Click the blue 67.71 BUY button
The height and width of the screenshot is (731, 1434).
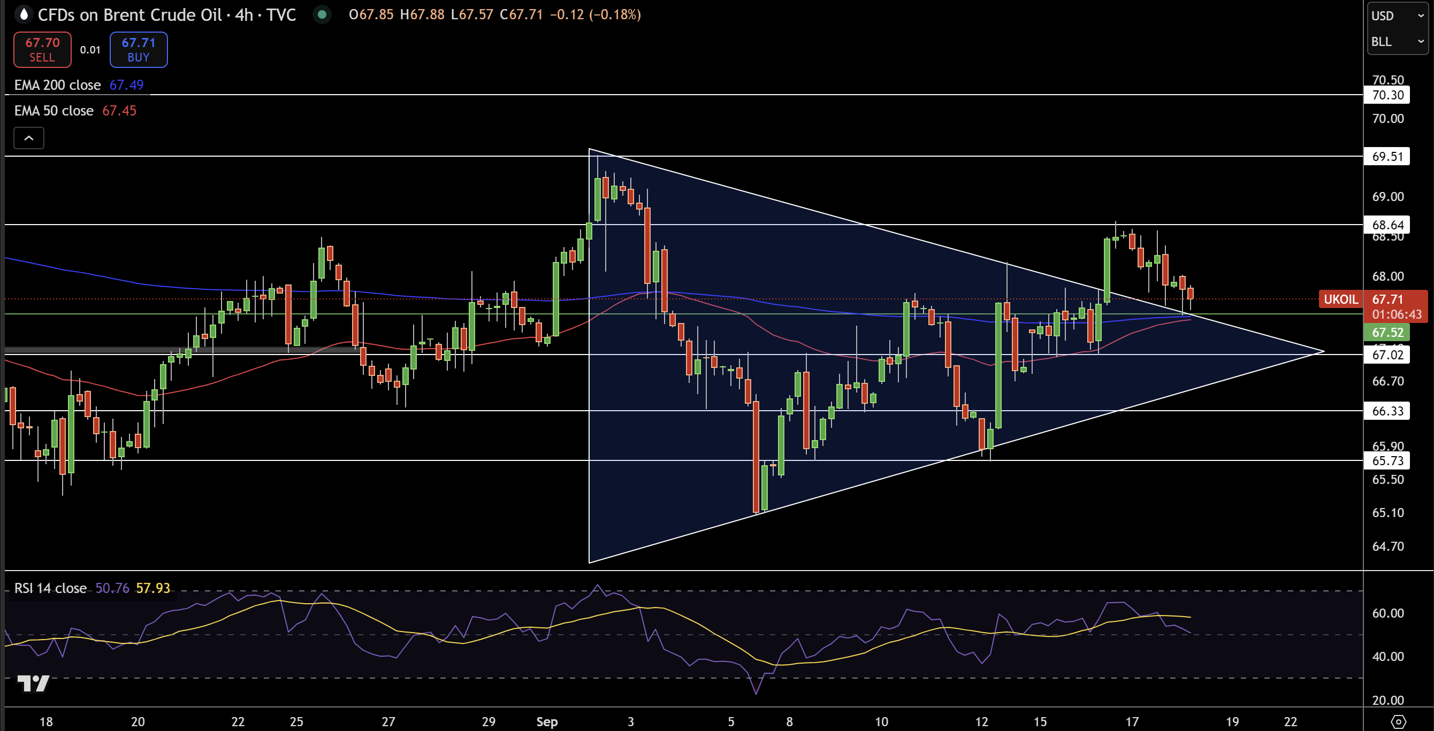[x=139, y=50]
